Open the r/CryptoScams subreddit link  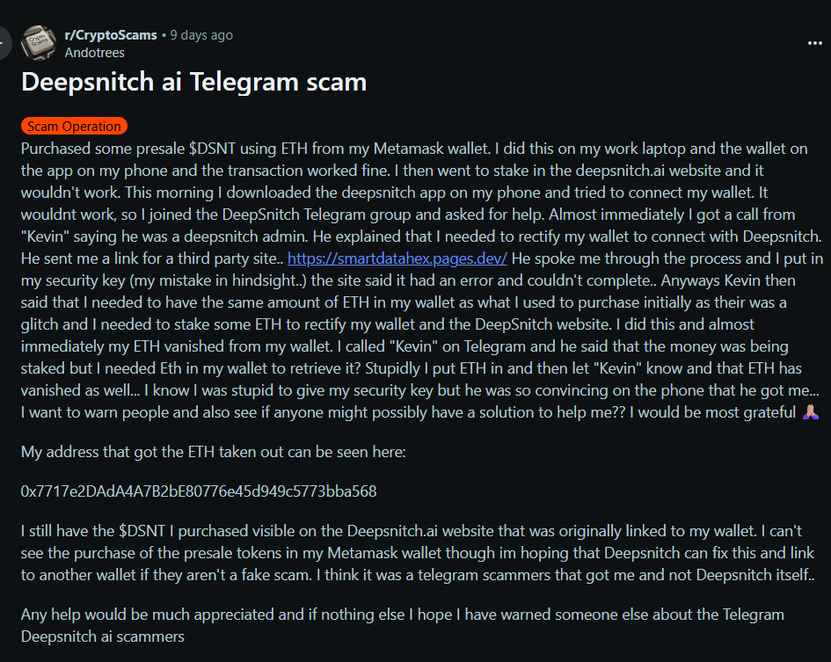click(111, 35)
